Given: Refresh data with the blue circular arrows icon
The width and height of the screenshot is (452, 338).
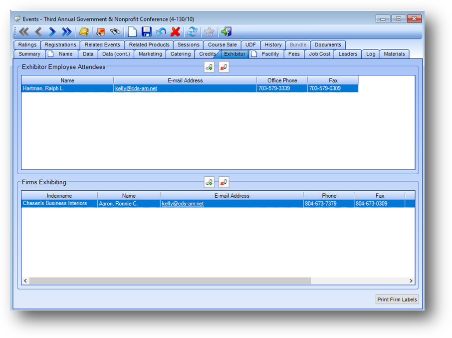Looking at the screenshot, I should pyautogui.click(x=192, y=32).
